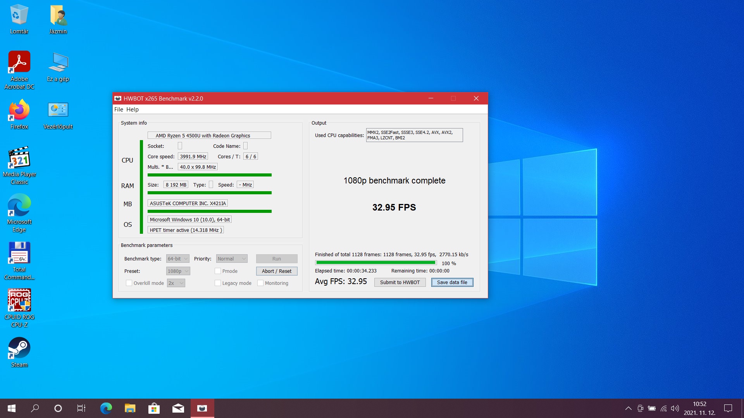Open CPUID ROG CPU-Z shortcut

(19, 308)
